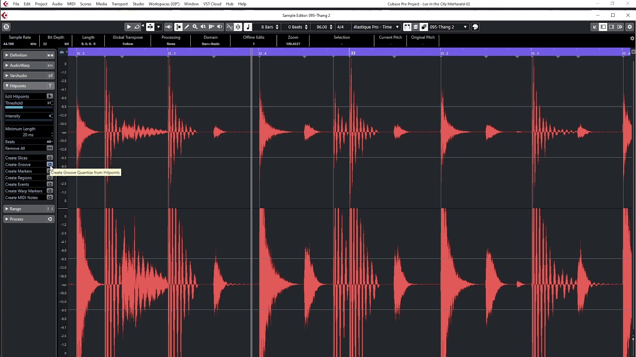Open the toolbar setup gear icon
636x357 pixels.
click(x=629, y=27)
